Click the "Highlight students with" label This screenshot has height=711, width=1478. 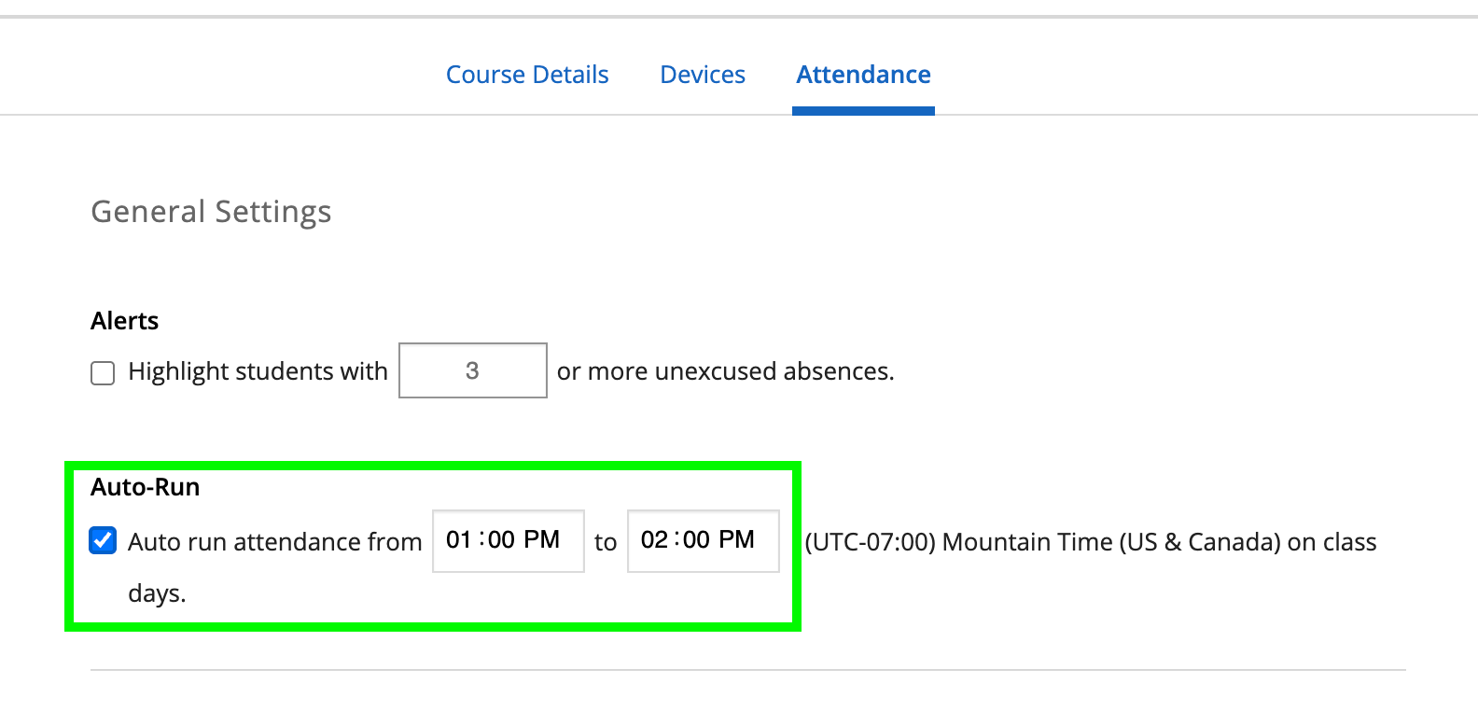pyautogui.click(x=258, y=371)
